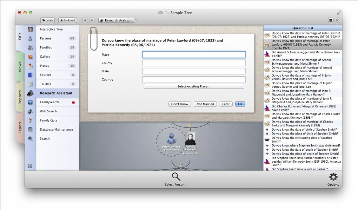The width and height of the screenshot is (358, 210).
Task: Click in the County input field
Action: click(194, 63)
